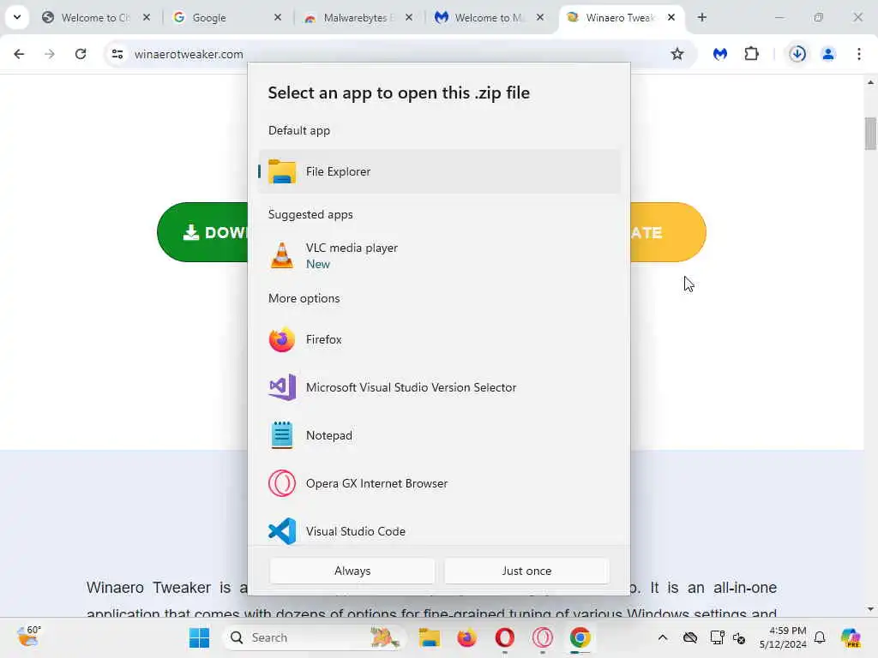Open the Extensions puzzle icon
Viewport: 878px width, 658px height.
coord(751,54)
